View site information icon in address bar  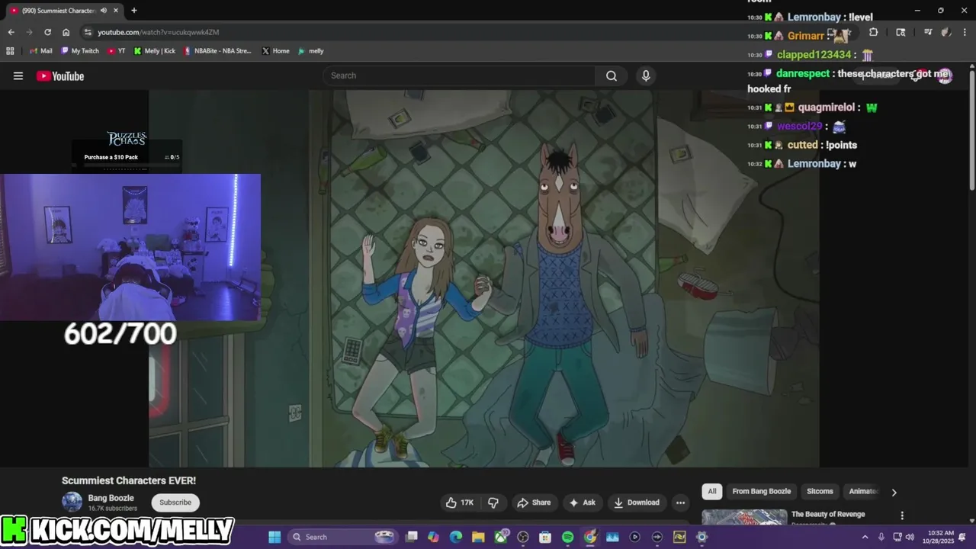(88, 32)
